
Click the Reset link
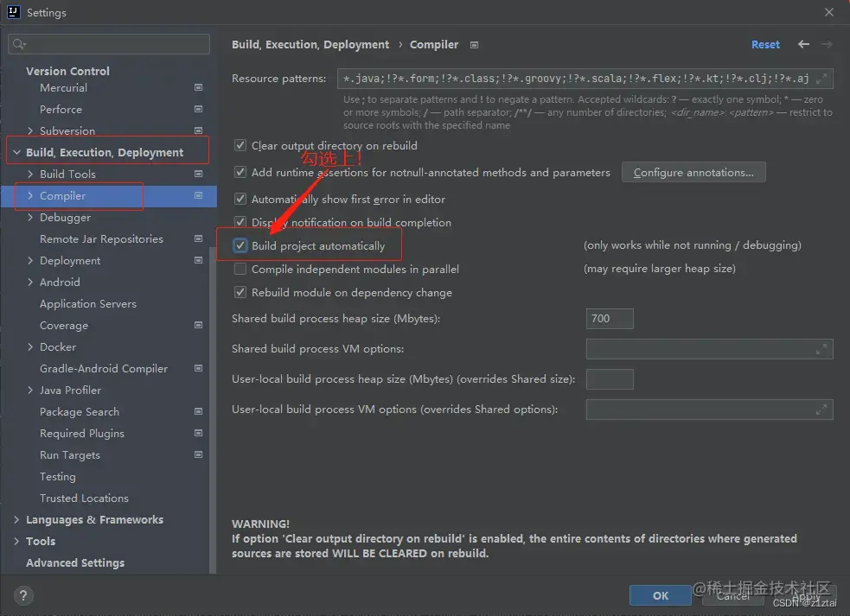pos(765,44)
